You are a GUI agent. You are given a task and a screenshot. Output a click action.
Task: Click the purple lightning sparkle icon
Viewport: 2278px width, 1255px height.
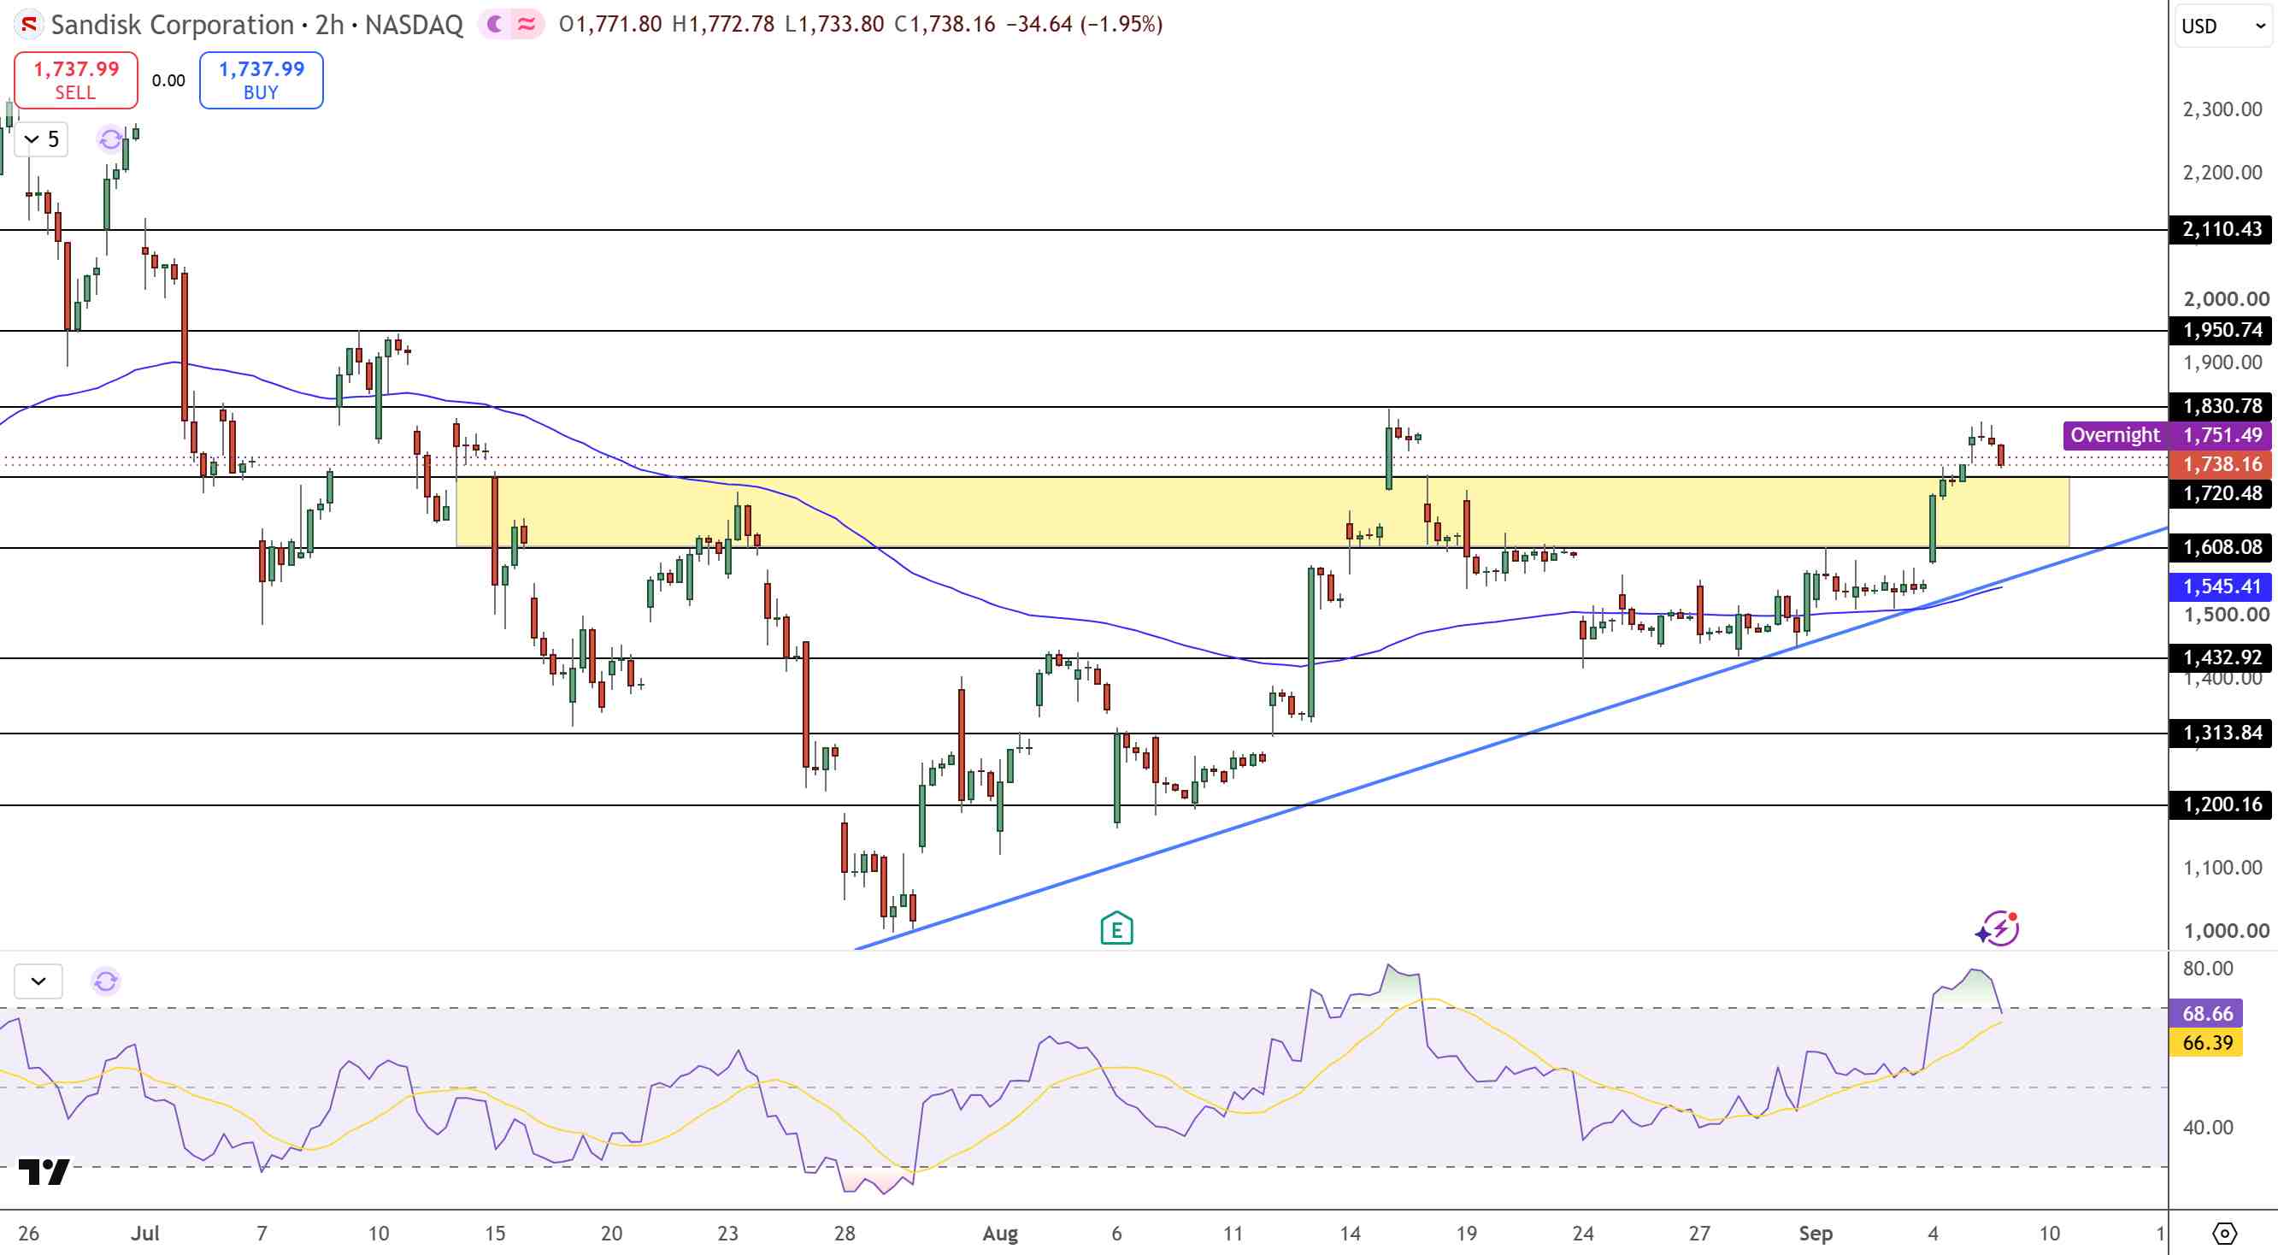[1998, 928]
